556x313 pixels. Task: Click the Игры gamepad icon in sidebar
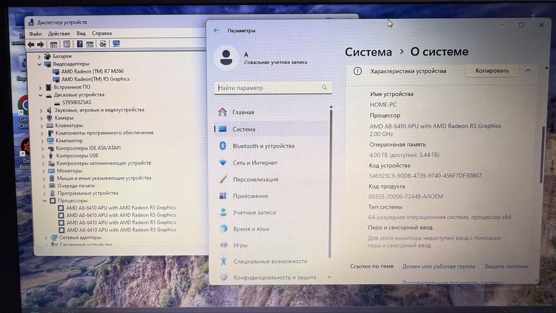point(224,245)
